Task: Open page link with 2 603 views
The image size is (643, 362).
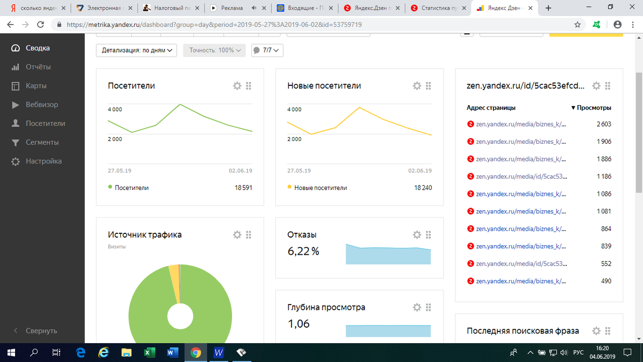Action: pos(520,124)
